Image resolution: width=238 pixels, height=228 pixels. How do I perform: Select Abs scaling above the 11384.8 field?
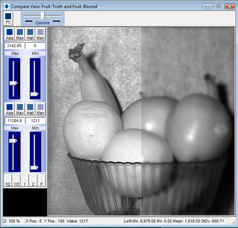click(x=10, y=109)
